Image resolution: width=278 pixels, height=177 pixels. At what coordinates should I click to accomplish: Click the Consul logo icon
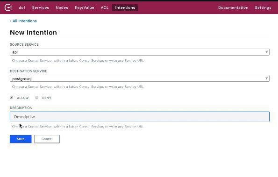coord(8,7)
